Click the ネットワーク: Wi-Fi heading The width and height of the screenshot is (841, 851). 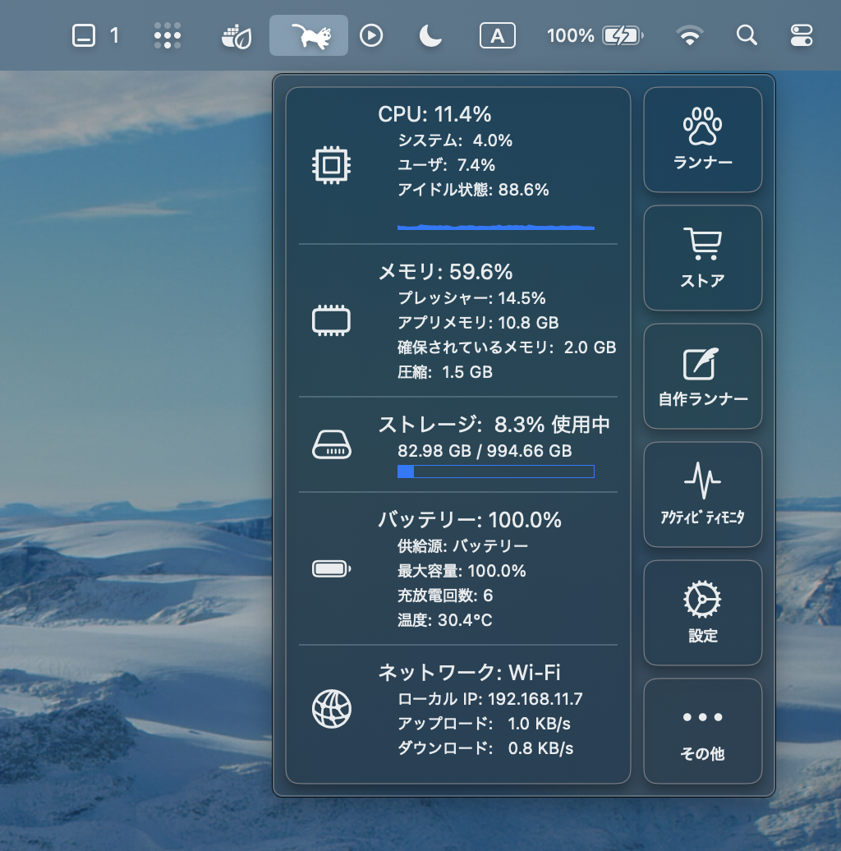[469, 673]
